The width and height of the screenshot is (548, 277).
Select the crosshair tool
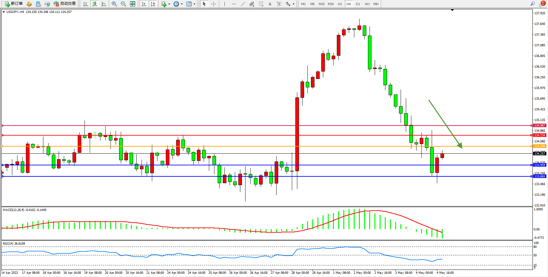tap(214, 4)
